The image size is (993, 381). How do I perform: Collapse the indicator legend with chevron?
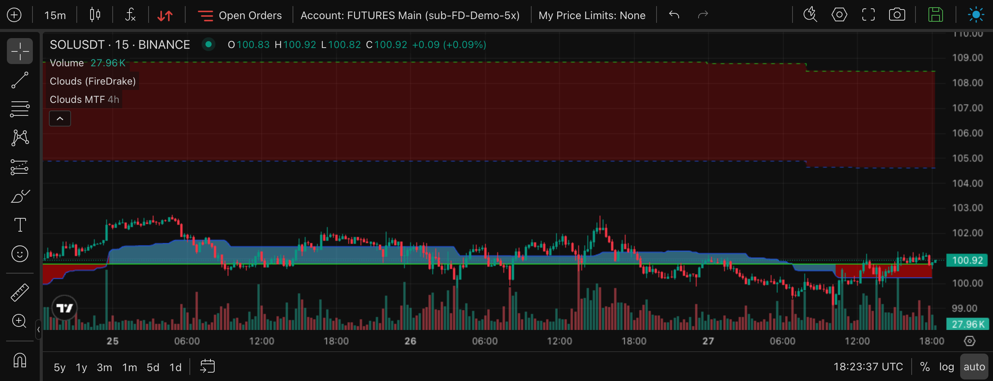60,118
